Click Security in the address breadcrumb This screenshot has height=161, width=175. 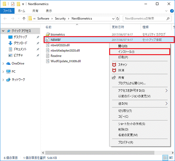click(60, 19)
